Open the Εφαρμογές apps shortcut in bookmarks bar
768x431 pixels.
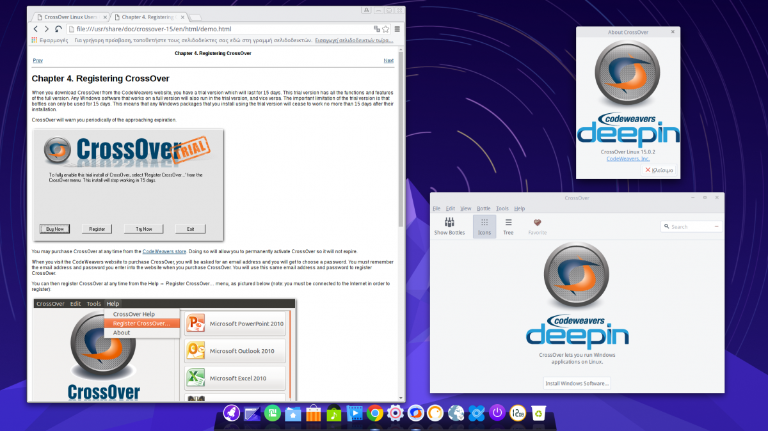pyautogui.click(x=50, y=40)
